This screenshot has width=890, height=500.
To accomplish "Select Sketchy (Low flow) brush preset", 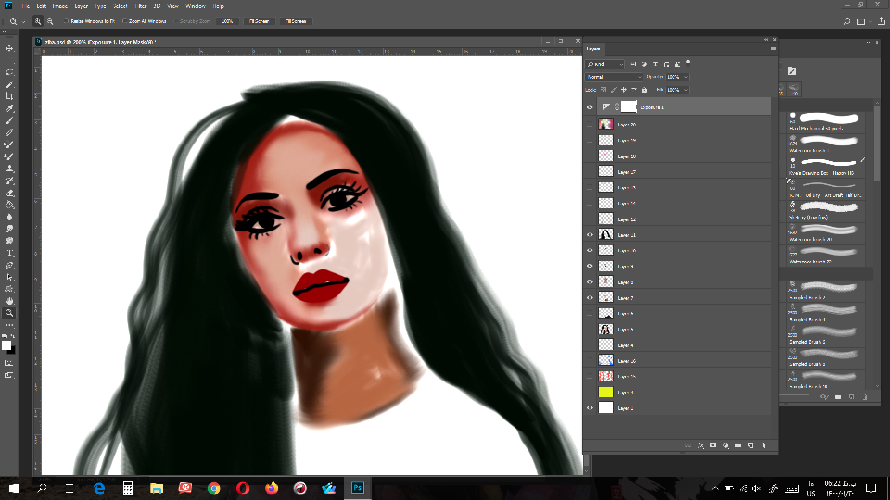I will [826, 211].
